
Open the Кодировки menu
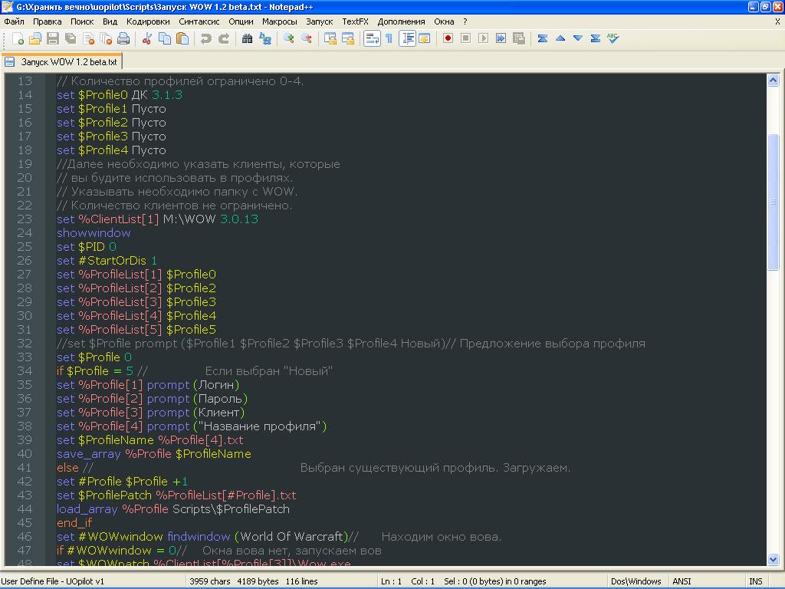point(148,21)
